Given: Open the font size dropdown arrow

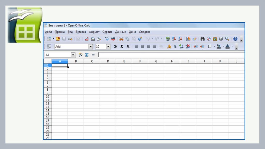Looking at the screenshot, I should [108, 47].
